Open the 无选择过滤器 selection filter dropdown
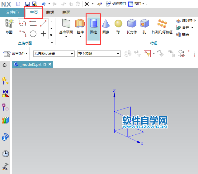This screenshot has height=174, width=198. point(54,54)
